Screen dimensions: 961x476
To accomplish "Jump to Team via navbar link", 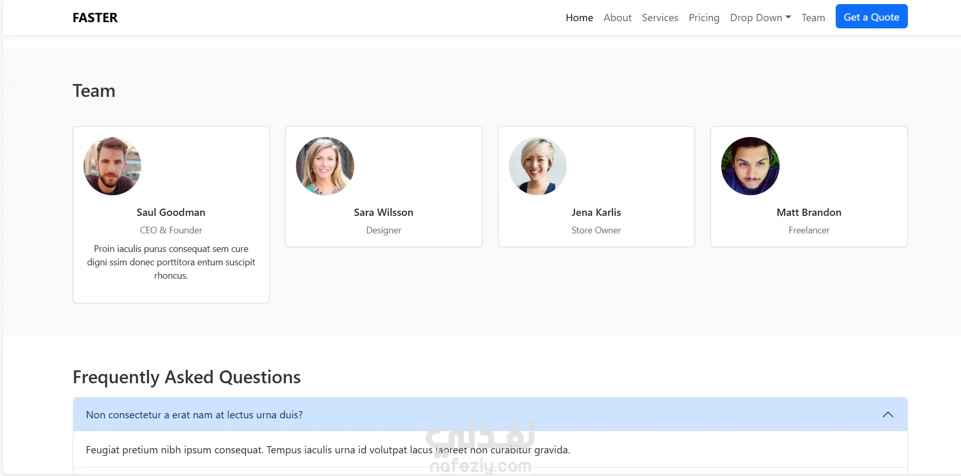I will point(814,18).
